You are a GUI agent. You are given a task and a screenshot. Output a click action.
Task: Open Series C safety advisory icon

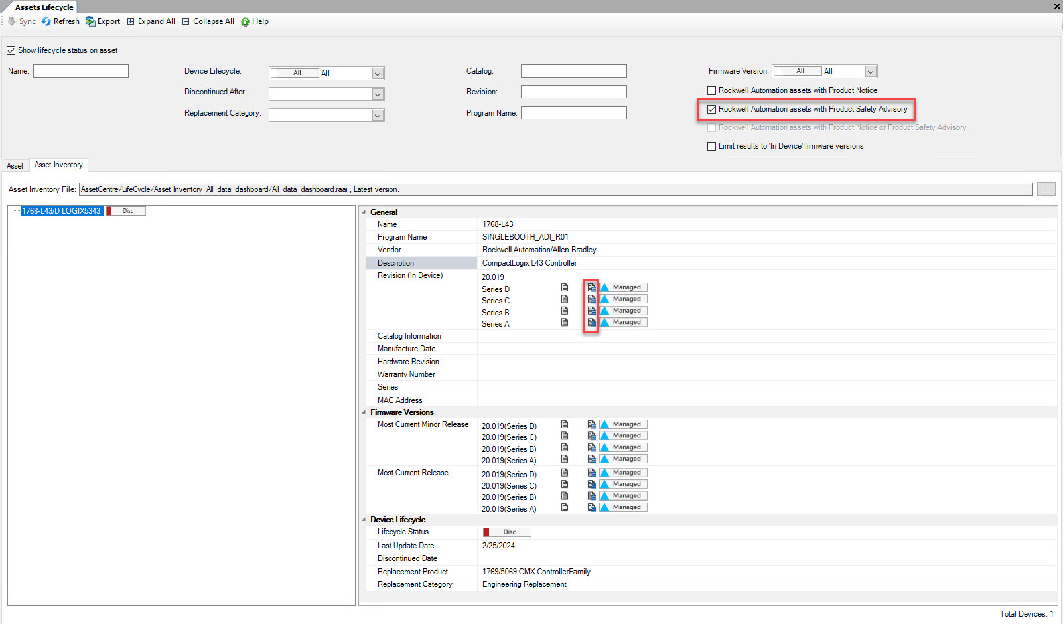pos(591,299)
